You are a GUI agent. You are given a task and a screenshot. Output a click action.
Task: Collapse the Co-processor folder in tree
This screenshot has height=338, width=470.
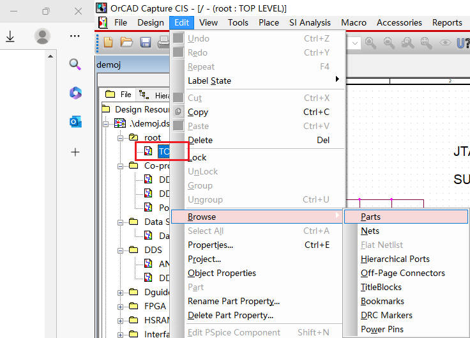click(x=121, y=165)
